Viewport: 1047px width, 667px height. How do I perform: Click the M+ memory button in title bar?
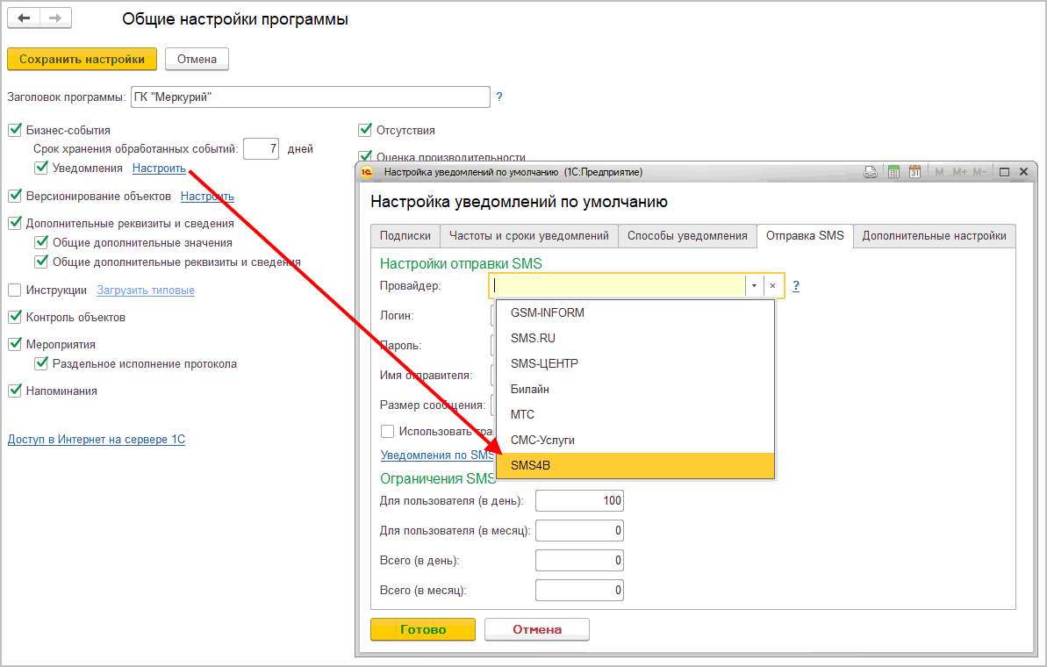pos(959,172)
